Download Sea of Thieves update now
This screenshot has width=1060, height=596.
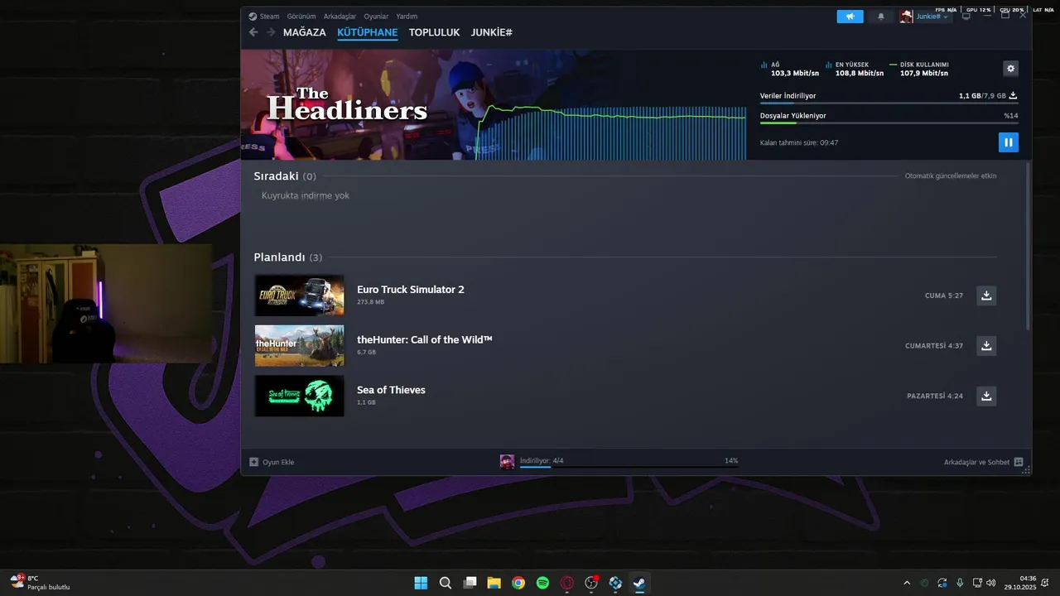pyautogui.click(x=986, y=397)
